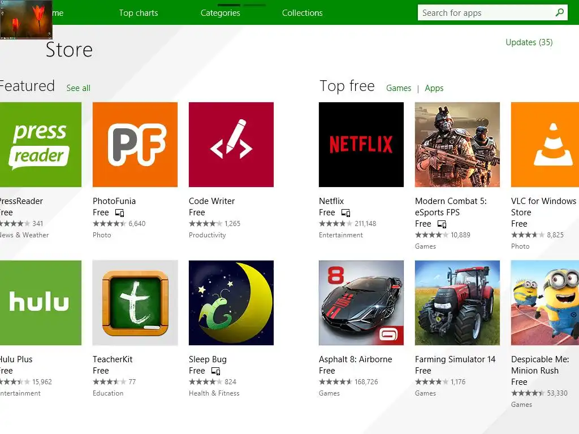Open the PhotoFunia app icon
The width and height of the screenshot is (579, 434).
[135, 145]
